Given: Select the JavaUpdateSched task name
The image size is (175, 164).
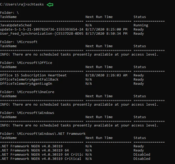Looking at the screenshot, I should pos(16,25).
